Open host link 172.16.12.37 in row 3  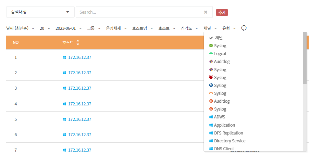coord(79,88)
